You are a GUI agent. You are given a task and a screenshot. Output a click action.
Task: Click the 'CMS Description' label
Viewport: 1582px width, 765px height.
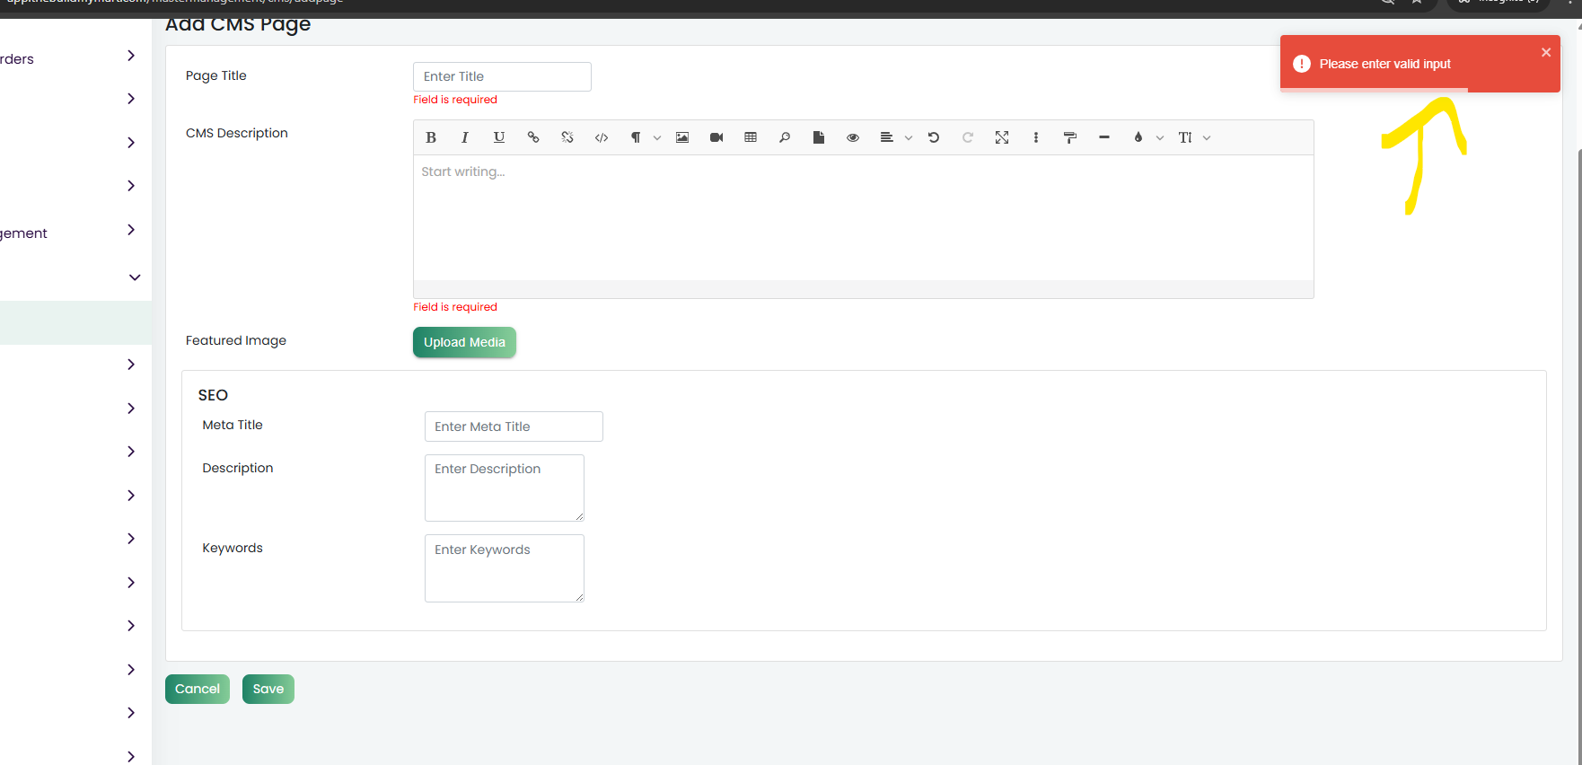(x=237, y=133)
